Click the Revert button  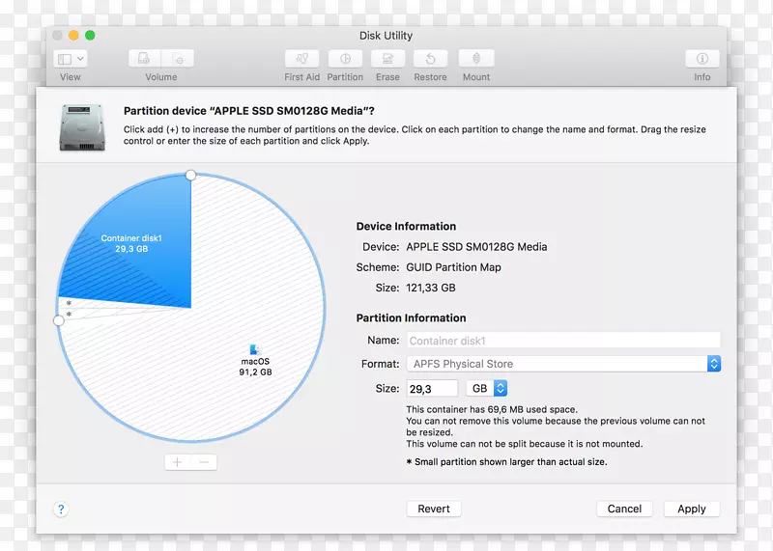pos(434,509)
